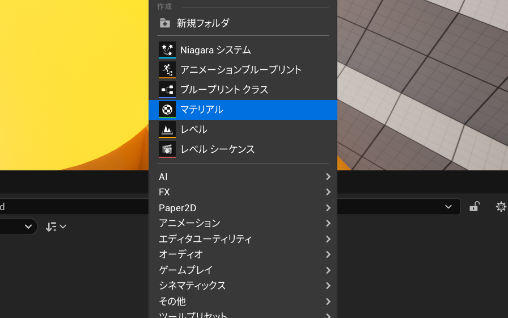Click the ブループリント クラス node icon

pyautogui.click(x=167, y=90)
